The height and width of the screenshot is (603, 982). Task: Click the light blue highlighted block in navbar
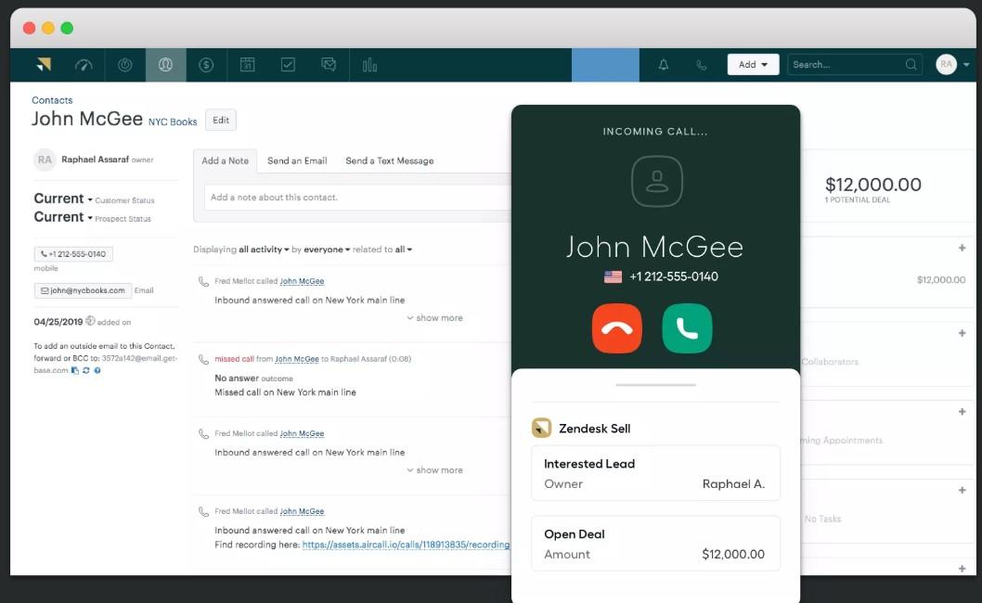click(x=605, y=65)
